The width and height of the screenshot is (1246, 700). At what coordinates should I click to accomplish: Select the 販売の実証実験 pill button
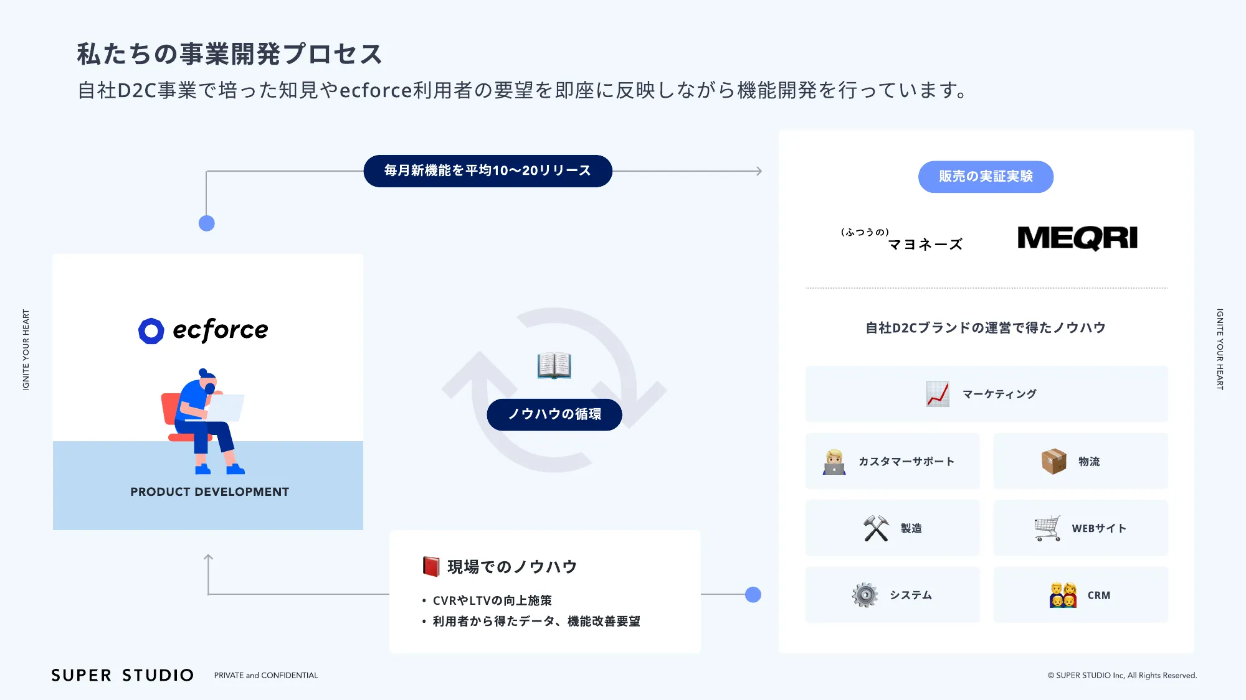986,177
